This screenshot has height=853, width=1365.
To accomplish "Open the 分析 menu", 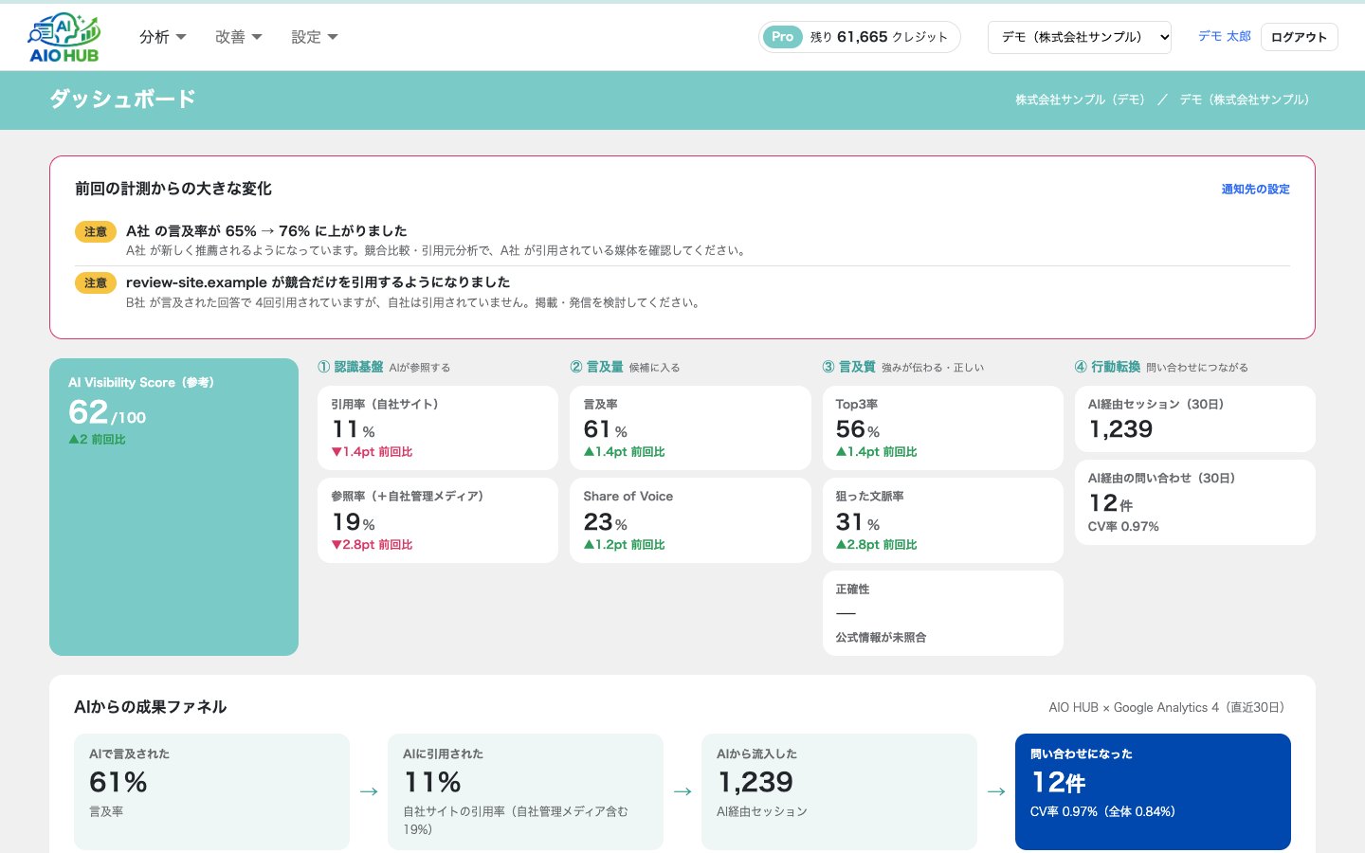I will click(x=162, y=37).
